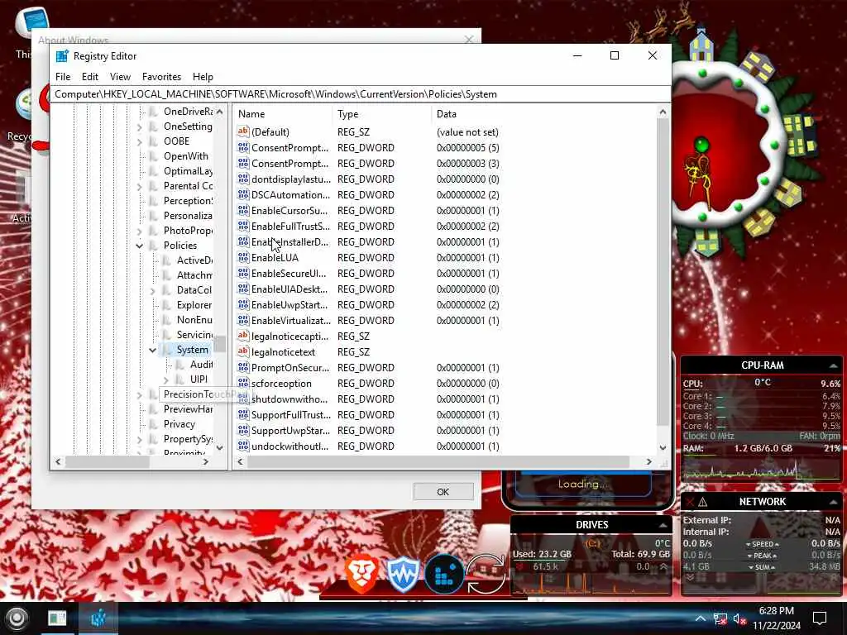Viewport: 847px width, 635px height.
Task: Open the Favorites menu
Action: 161,77
